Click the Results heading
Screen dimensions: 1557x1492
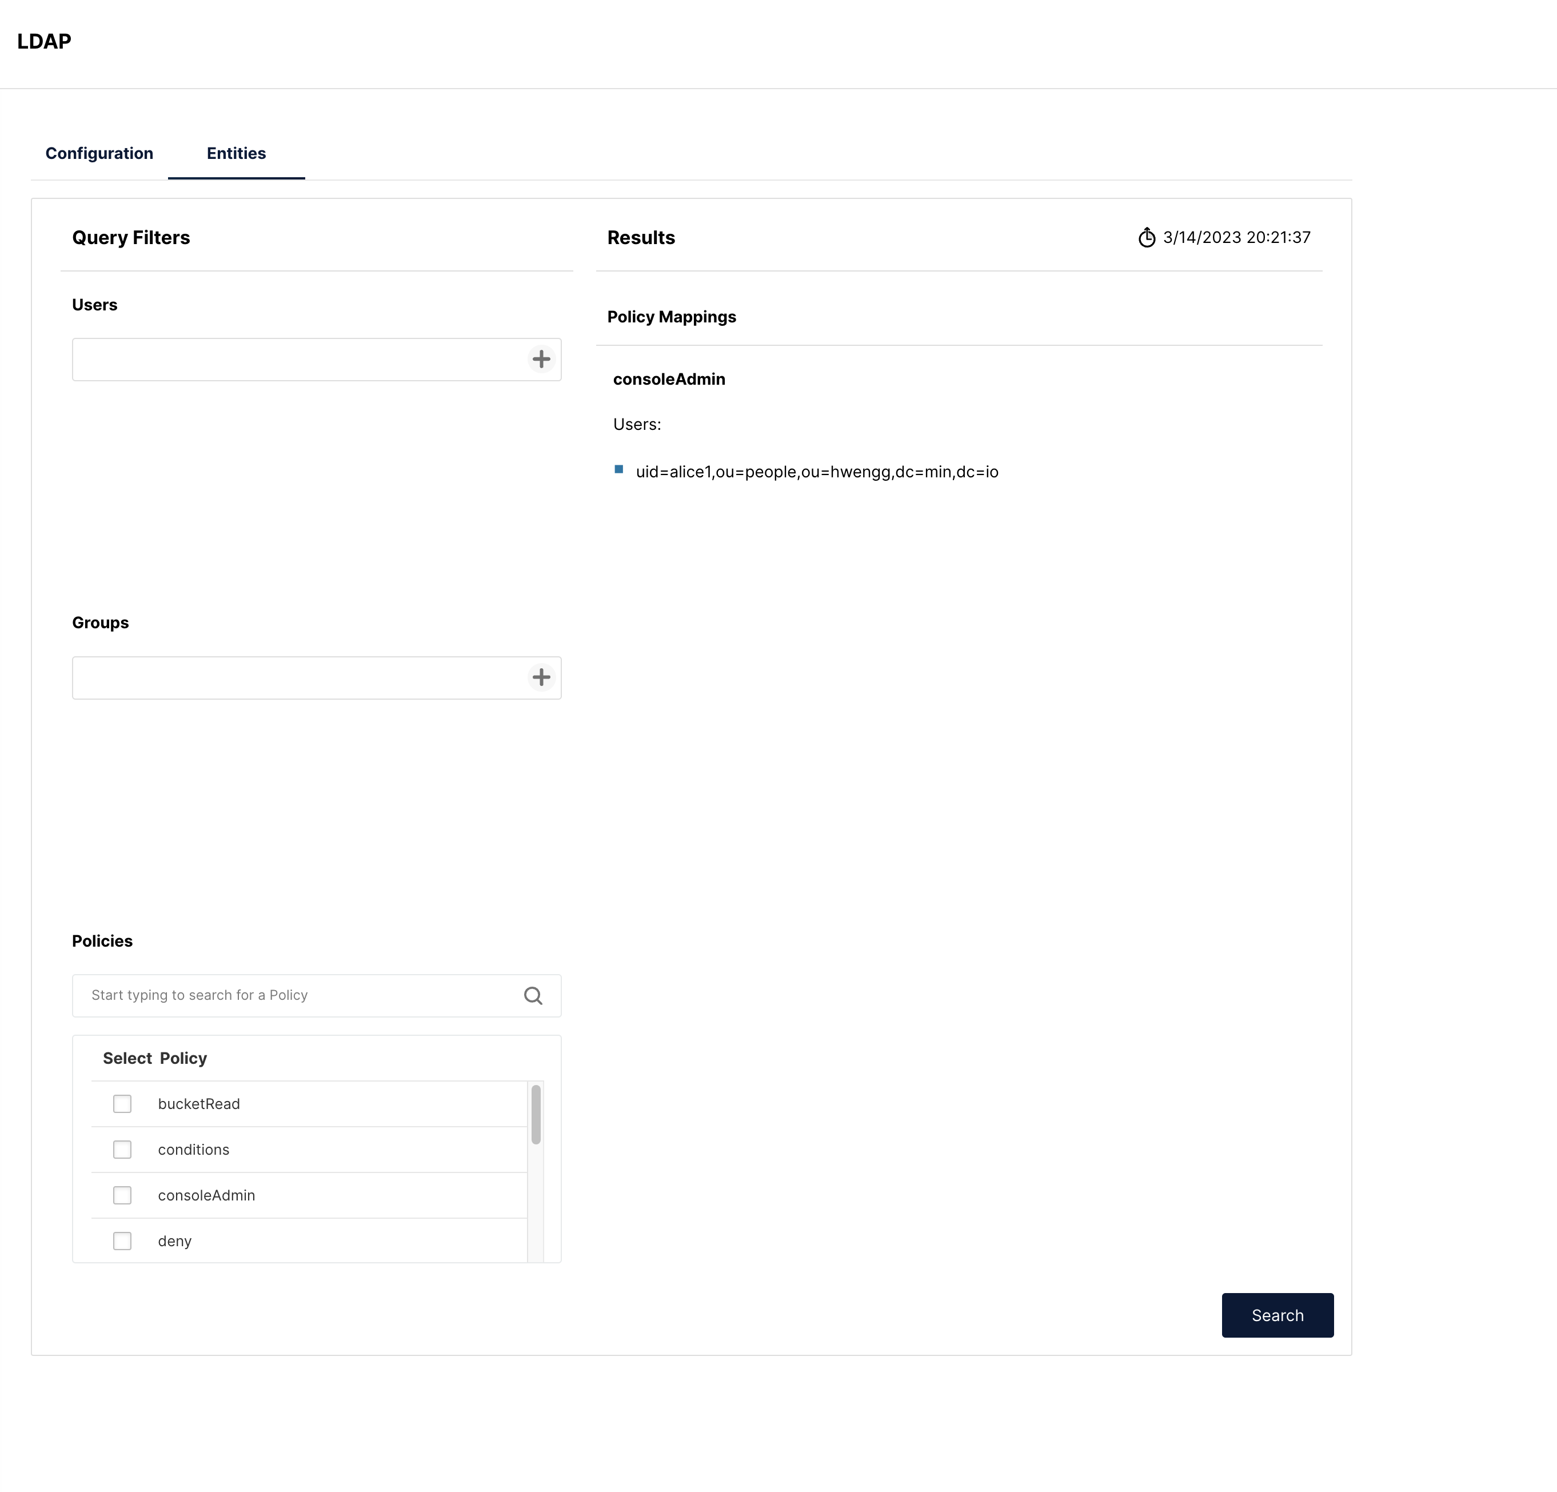[x=641, y=238]
